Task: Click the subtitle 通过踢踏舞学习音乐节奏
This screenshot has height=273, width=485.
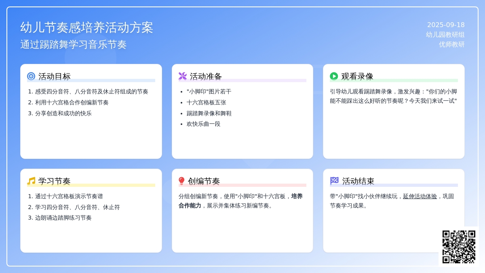Action: (x=74, y=44)
